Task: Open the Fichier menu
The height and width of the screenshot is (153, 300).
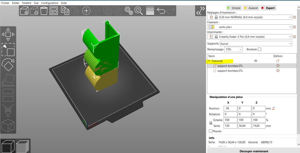Action: (x=5, y=3)
